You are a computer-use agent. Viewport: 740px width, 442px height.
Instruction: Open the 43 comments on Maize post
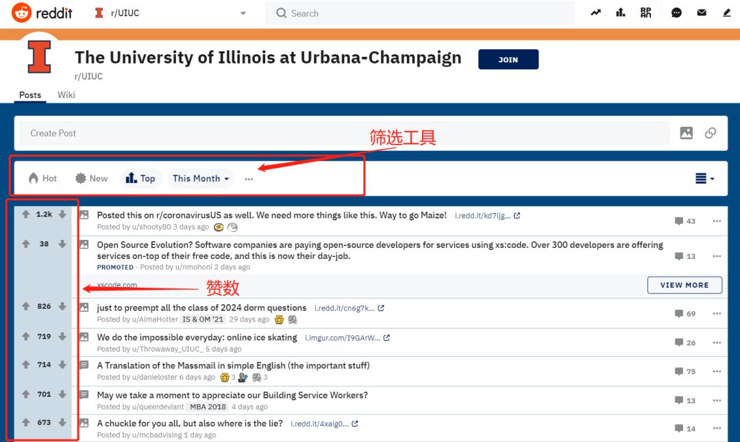click(684, 221)
